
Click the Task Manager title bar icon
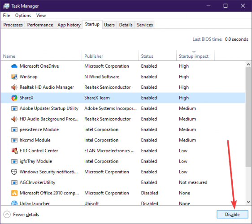[x=6, y=6]
